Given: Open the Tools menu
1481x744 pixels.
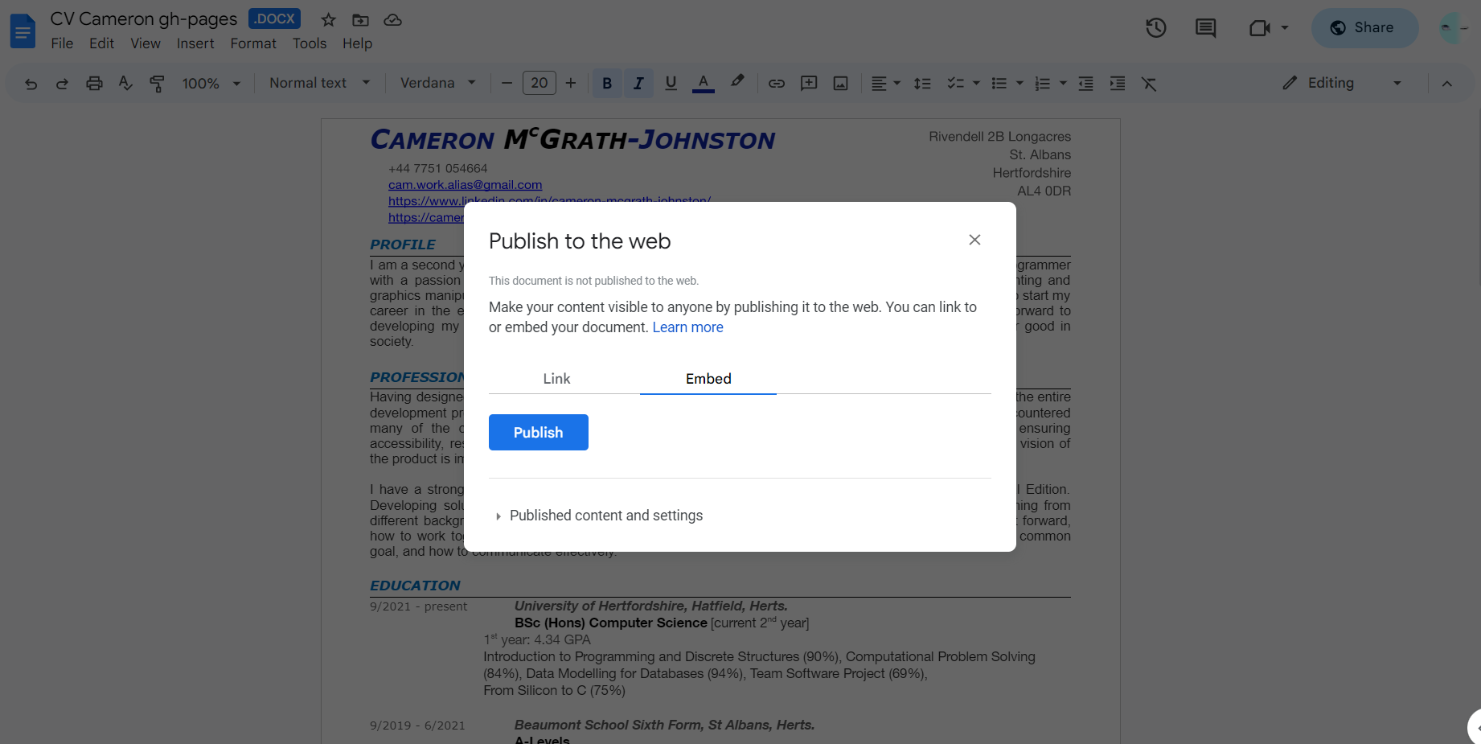Looking at the screenshot, I should tap(310, 43).
